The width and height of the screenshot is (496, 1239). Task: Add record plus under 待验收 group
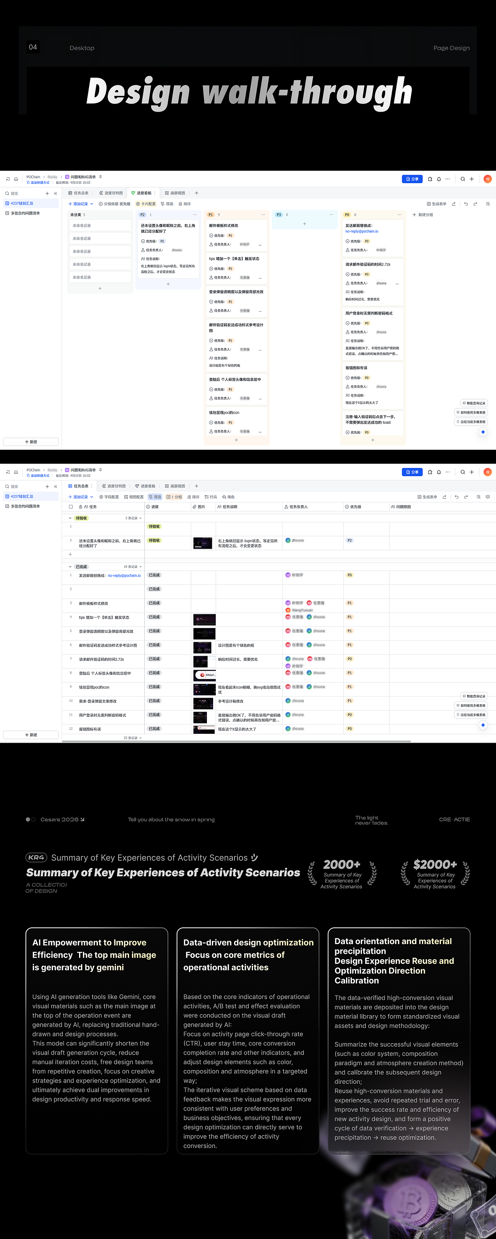point(70,555)
